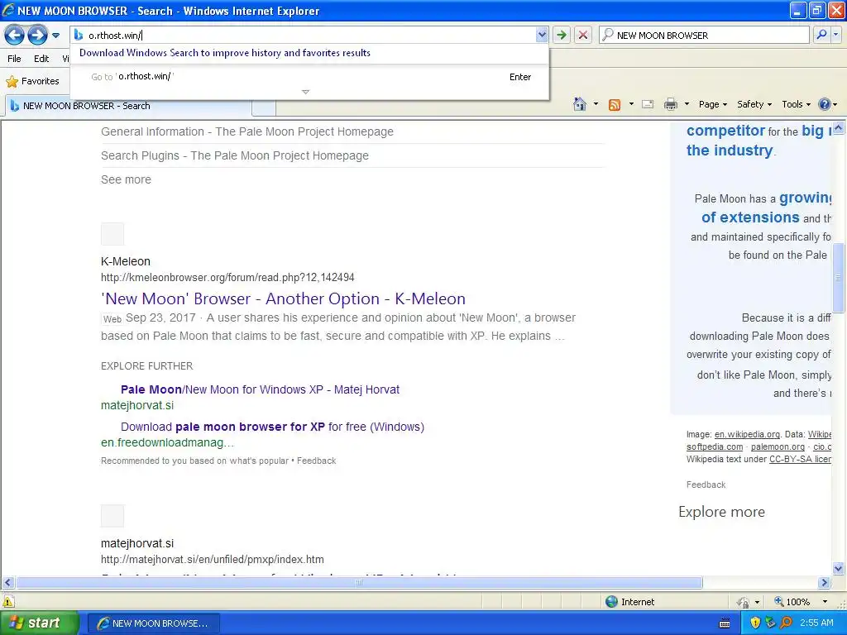Open the Edit menu
Viewport: 847px width, 635px height.
point(41,59)
